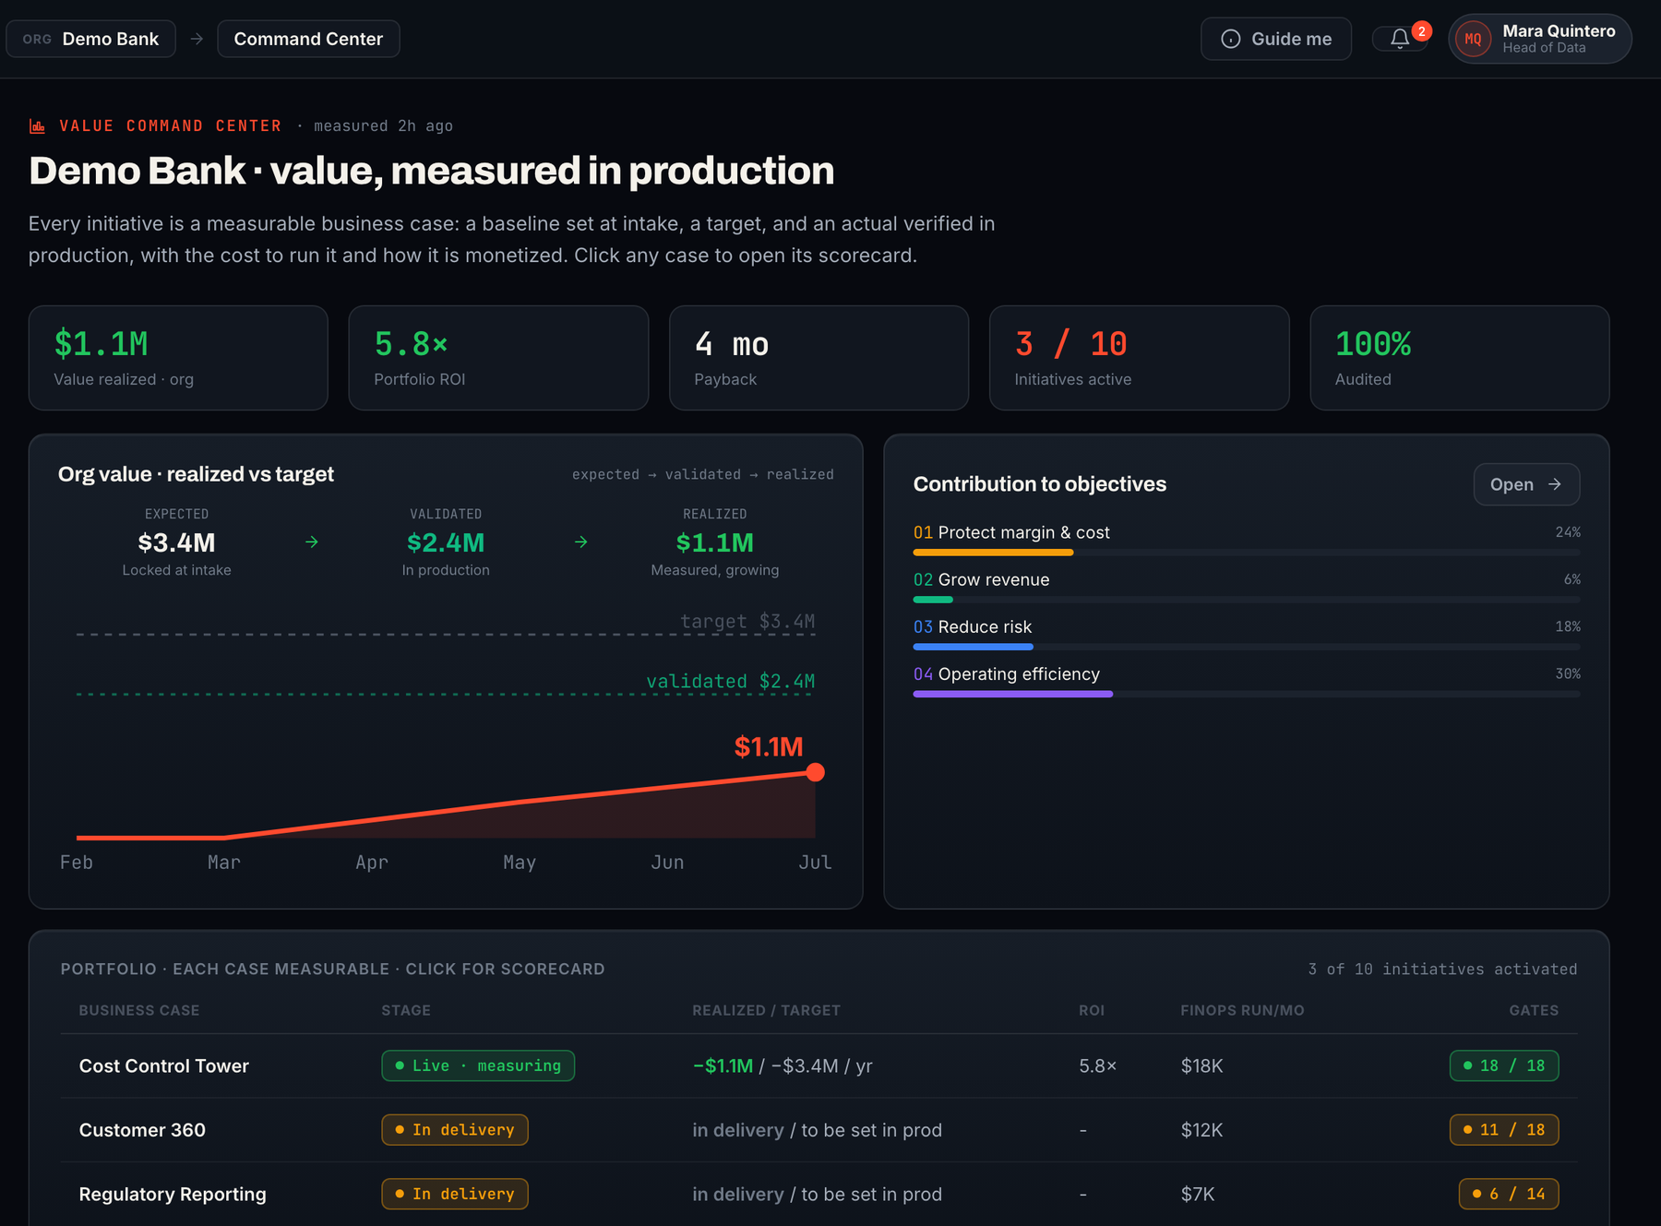
Task: Click the 18 / 18 gates badge
Action: (x=1504, y=1065)
